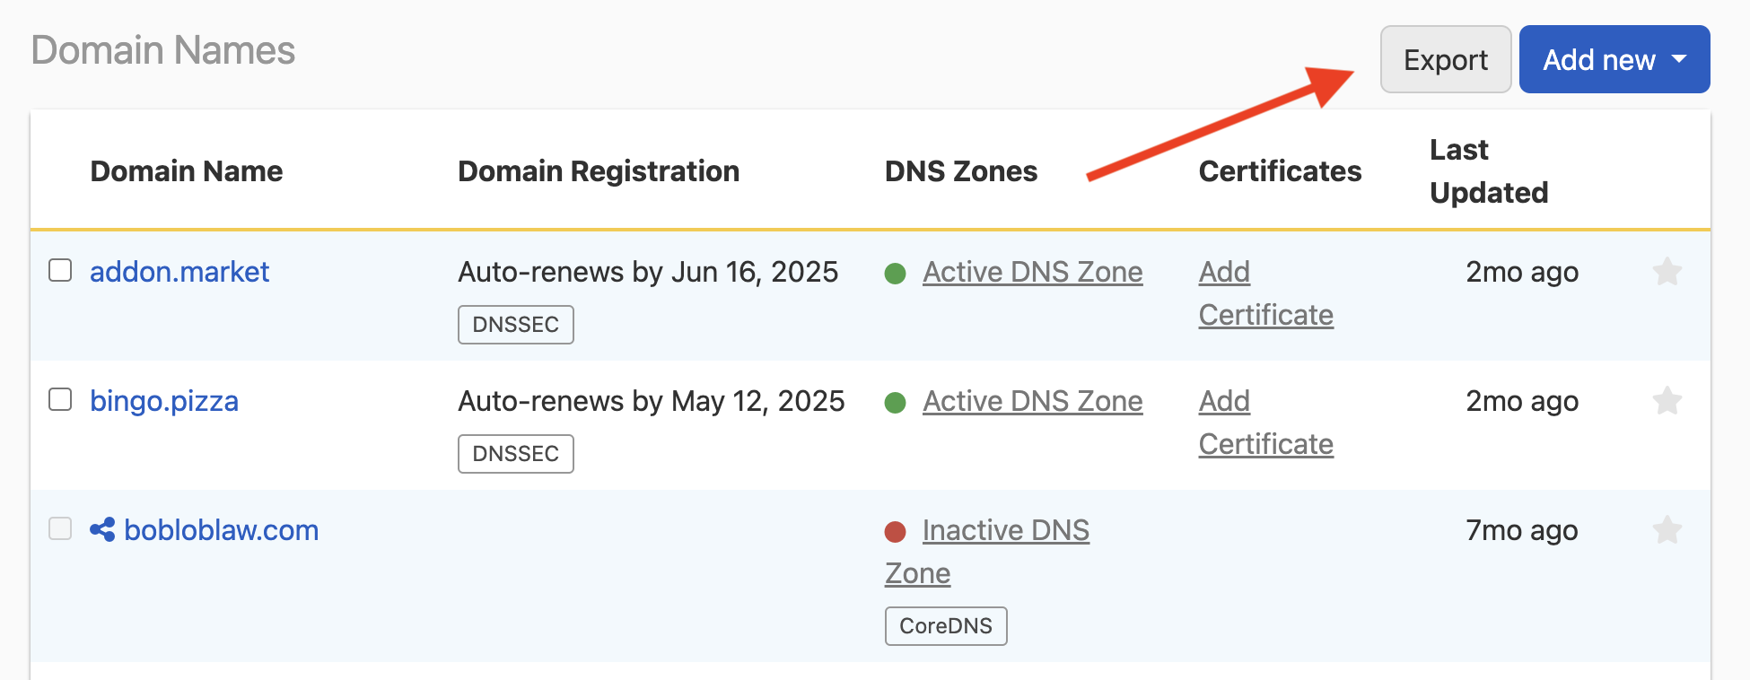Select the bingo.pizza row checkbox

[60, 400]
